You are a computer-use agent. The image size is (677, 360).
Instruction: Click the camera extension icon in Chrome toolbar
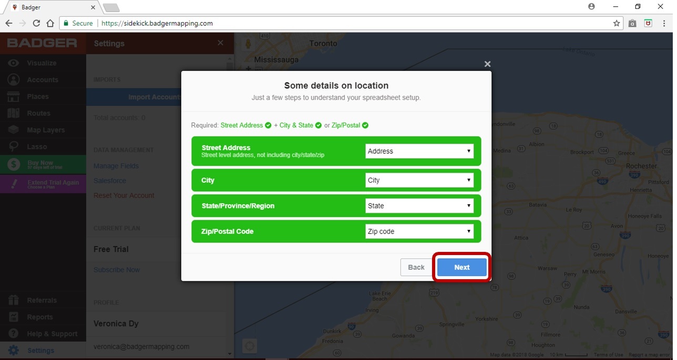click(x=632, y=23)
